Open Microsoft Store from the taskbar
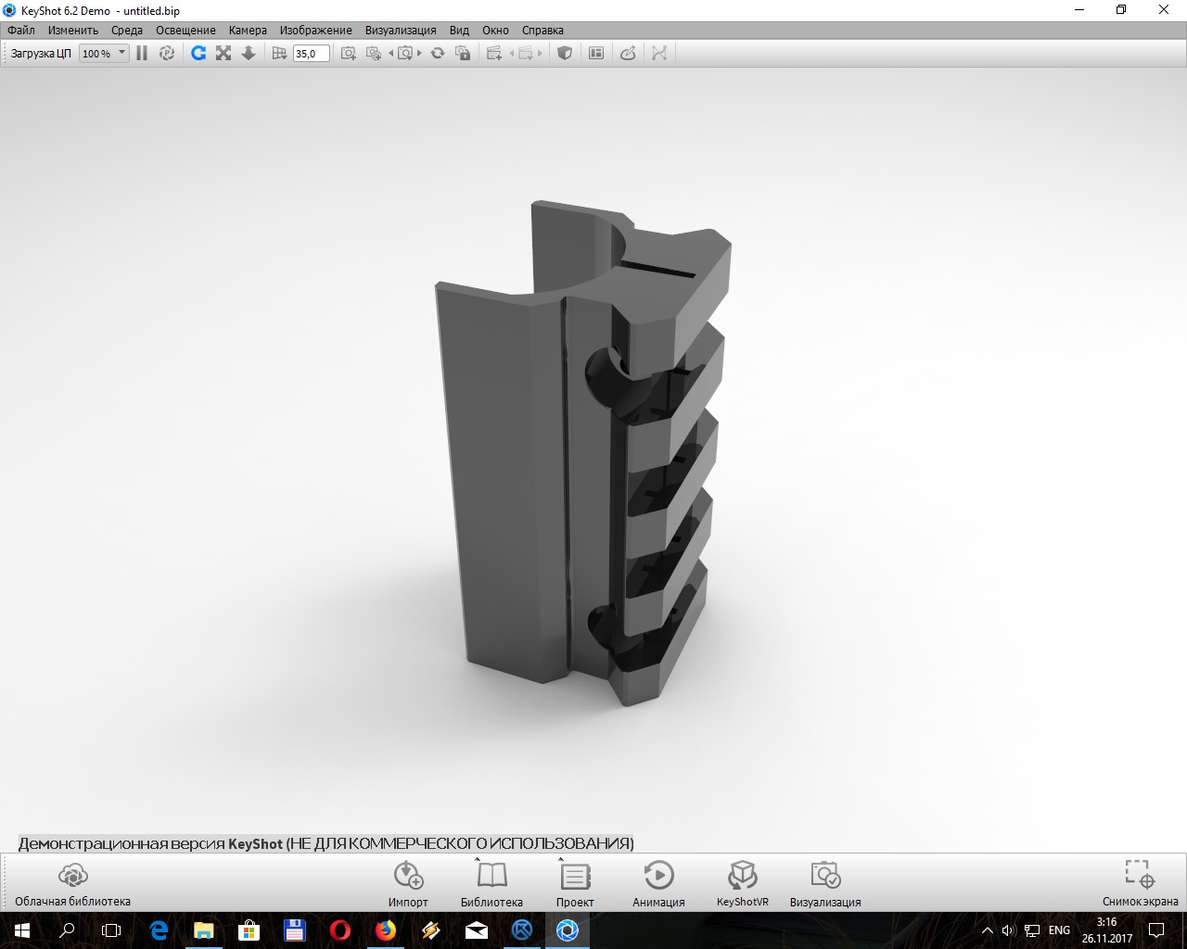Screen dimensions: 1187x949 tap(249, 930)
